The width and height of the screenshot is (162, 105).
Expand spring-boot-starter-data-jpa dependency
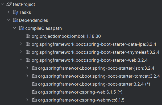click(x=21, y=44)
